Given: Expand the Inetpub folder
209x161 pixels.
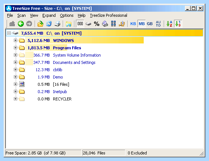Looking at the screenshot, I should coord(15,91).
